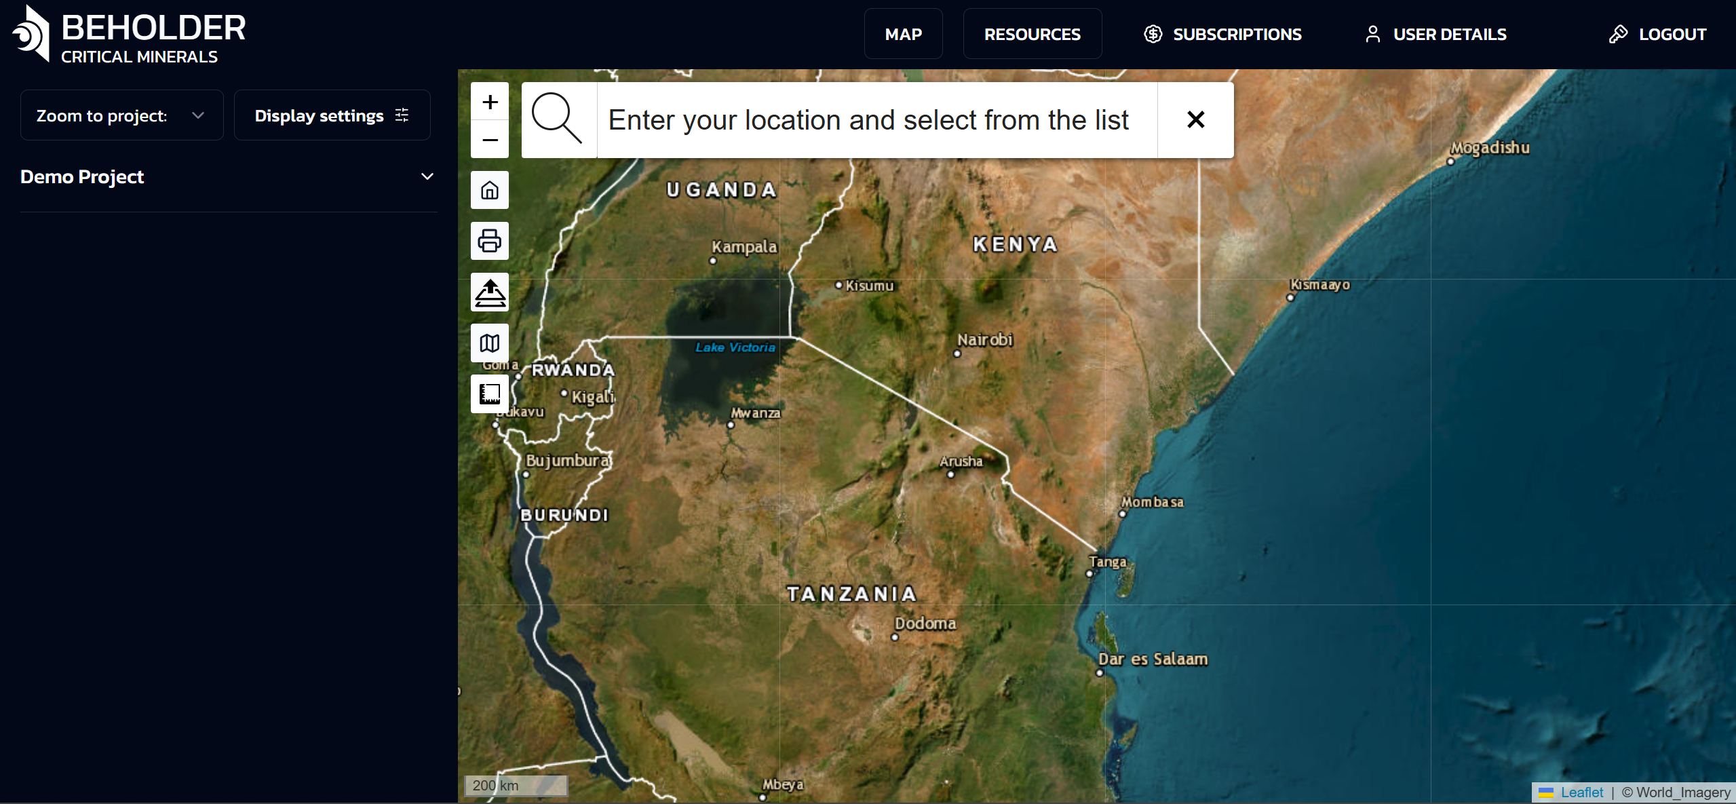Click the magnifier search icon
This screenshot has height=804, width=1736.
click(x=558, y=119)
